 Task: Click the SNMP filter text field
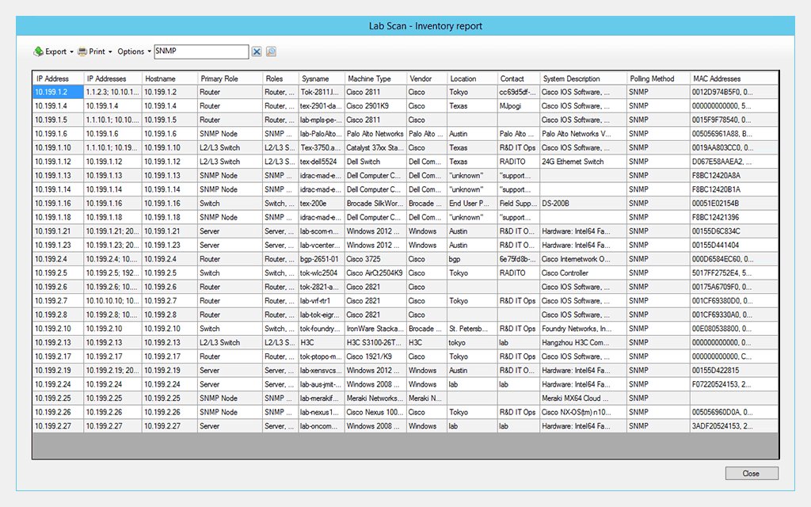[201, 51]
